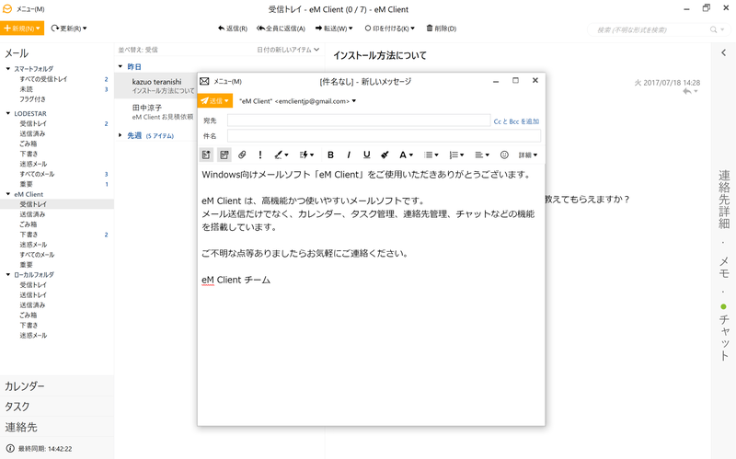Collapse the 昨日 message group
Viewport: 736px width, 459px height.
point(121,66)
